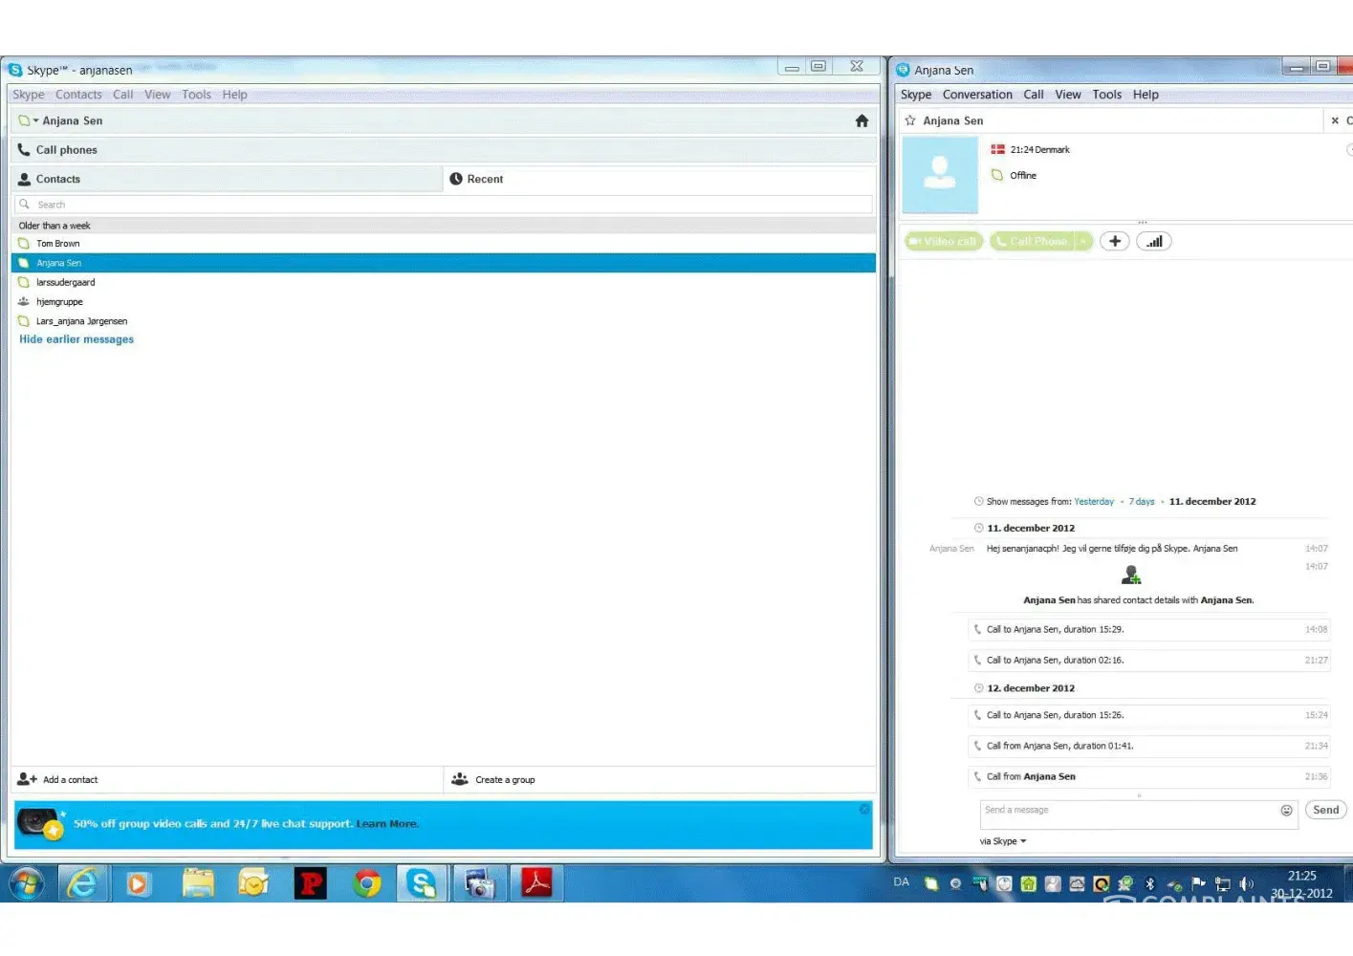Select Anjana Sen in contact list
This screenshot has height=956, width=1353.
point(444,263)
